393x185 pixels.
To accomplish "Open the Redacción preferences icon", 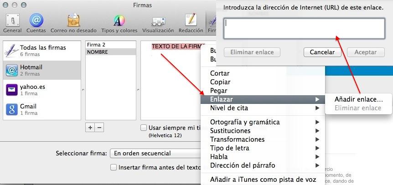I will pos(191,22).
